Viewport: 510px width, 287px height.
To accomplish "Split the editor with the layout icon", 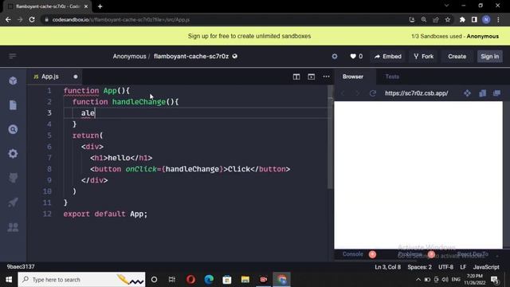I will 296,77.
